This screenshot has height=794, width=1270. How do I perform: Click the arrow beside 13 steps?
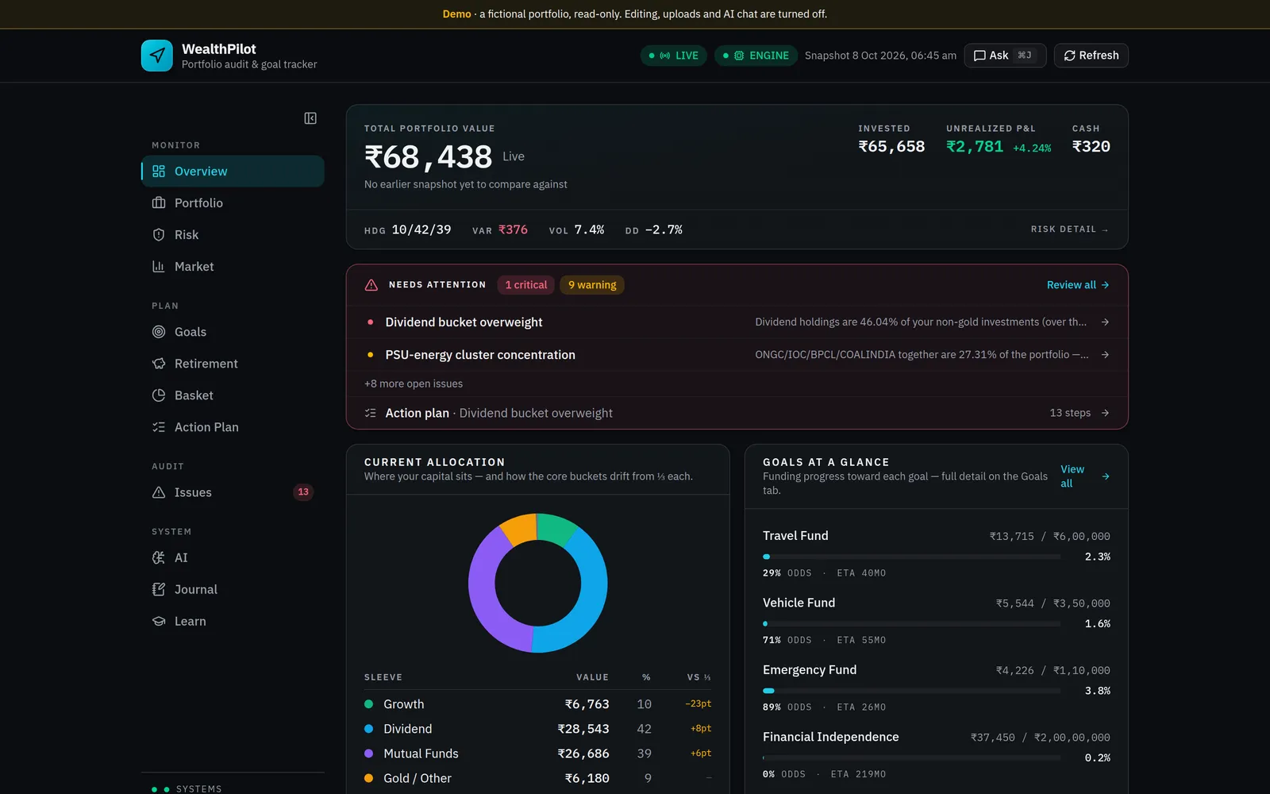[1105, 413]
